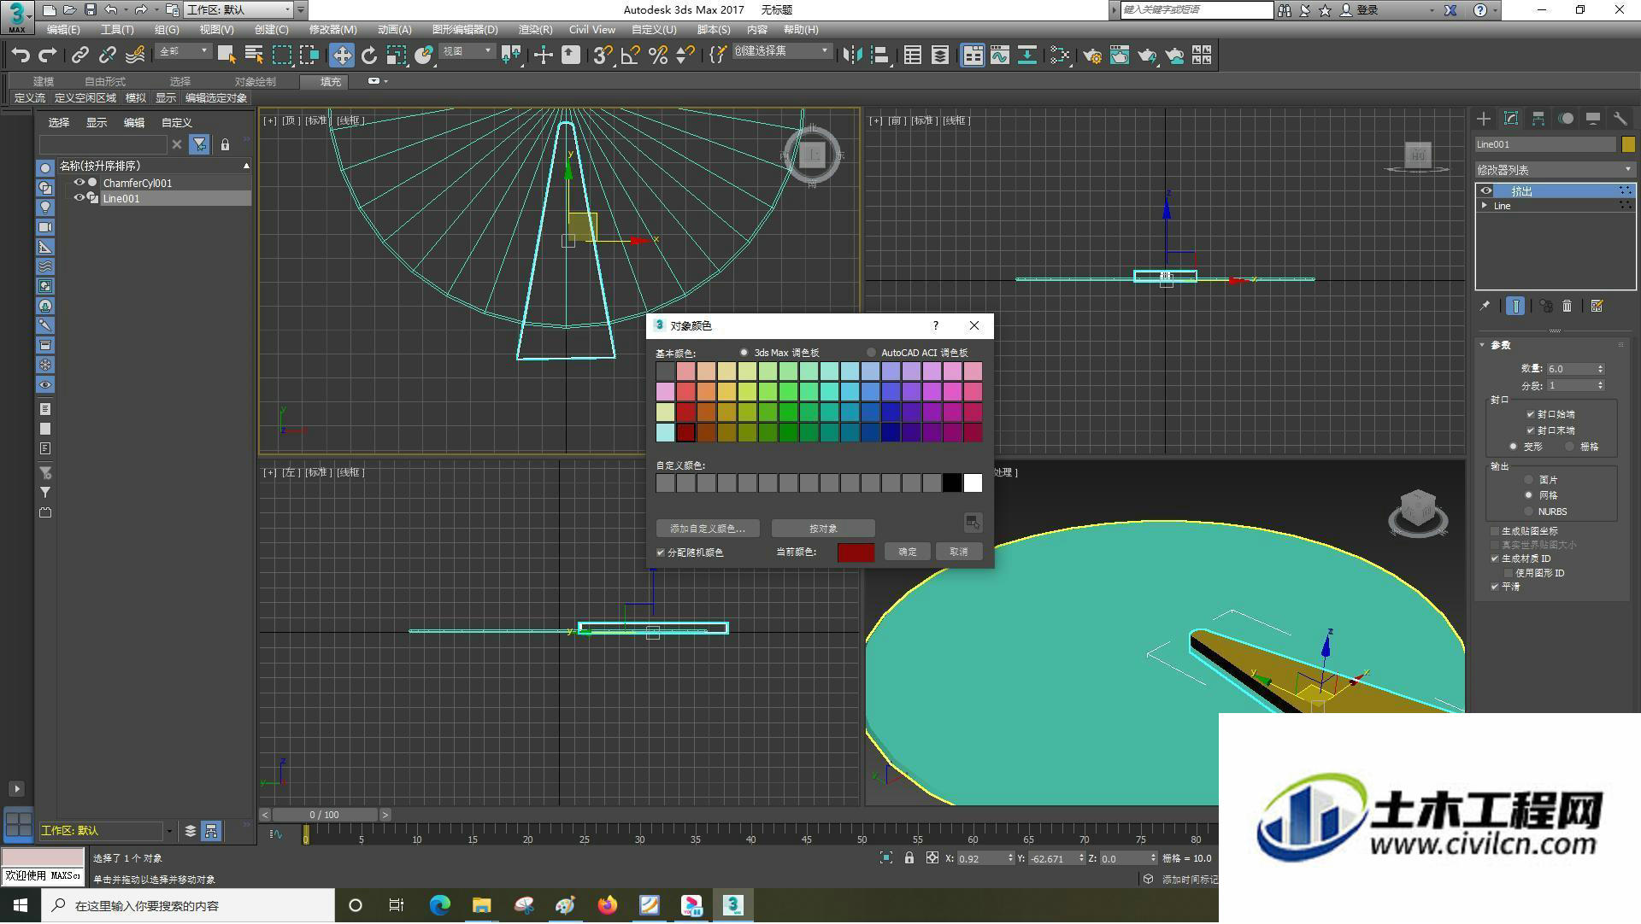Viewport: 1641px width, 924px height.
Task: Collapse the Parameters rollout
Action: [x=1483, y=345]
